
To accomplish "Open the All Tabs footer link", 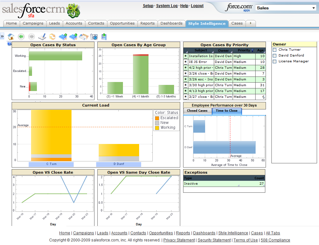I will pyautogui.click(x=273, y=233).
